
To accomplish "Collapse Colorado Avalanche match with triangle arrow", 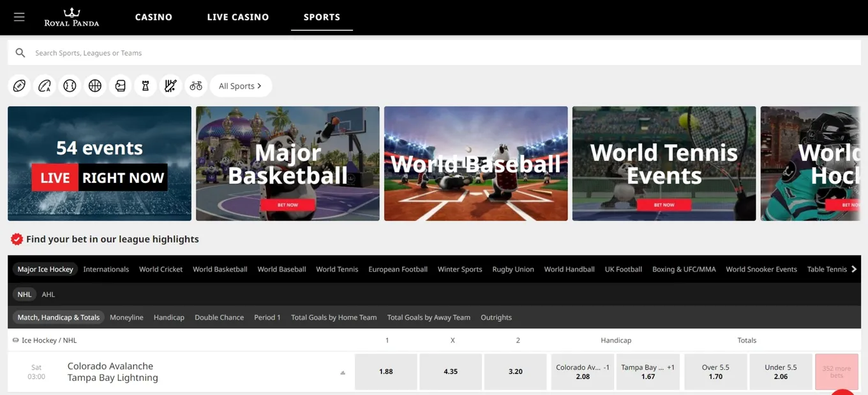I will pos(343,373).
